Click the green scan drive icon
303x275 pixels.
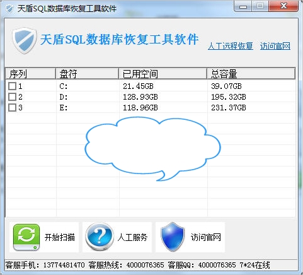26,237
